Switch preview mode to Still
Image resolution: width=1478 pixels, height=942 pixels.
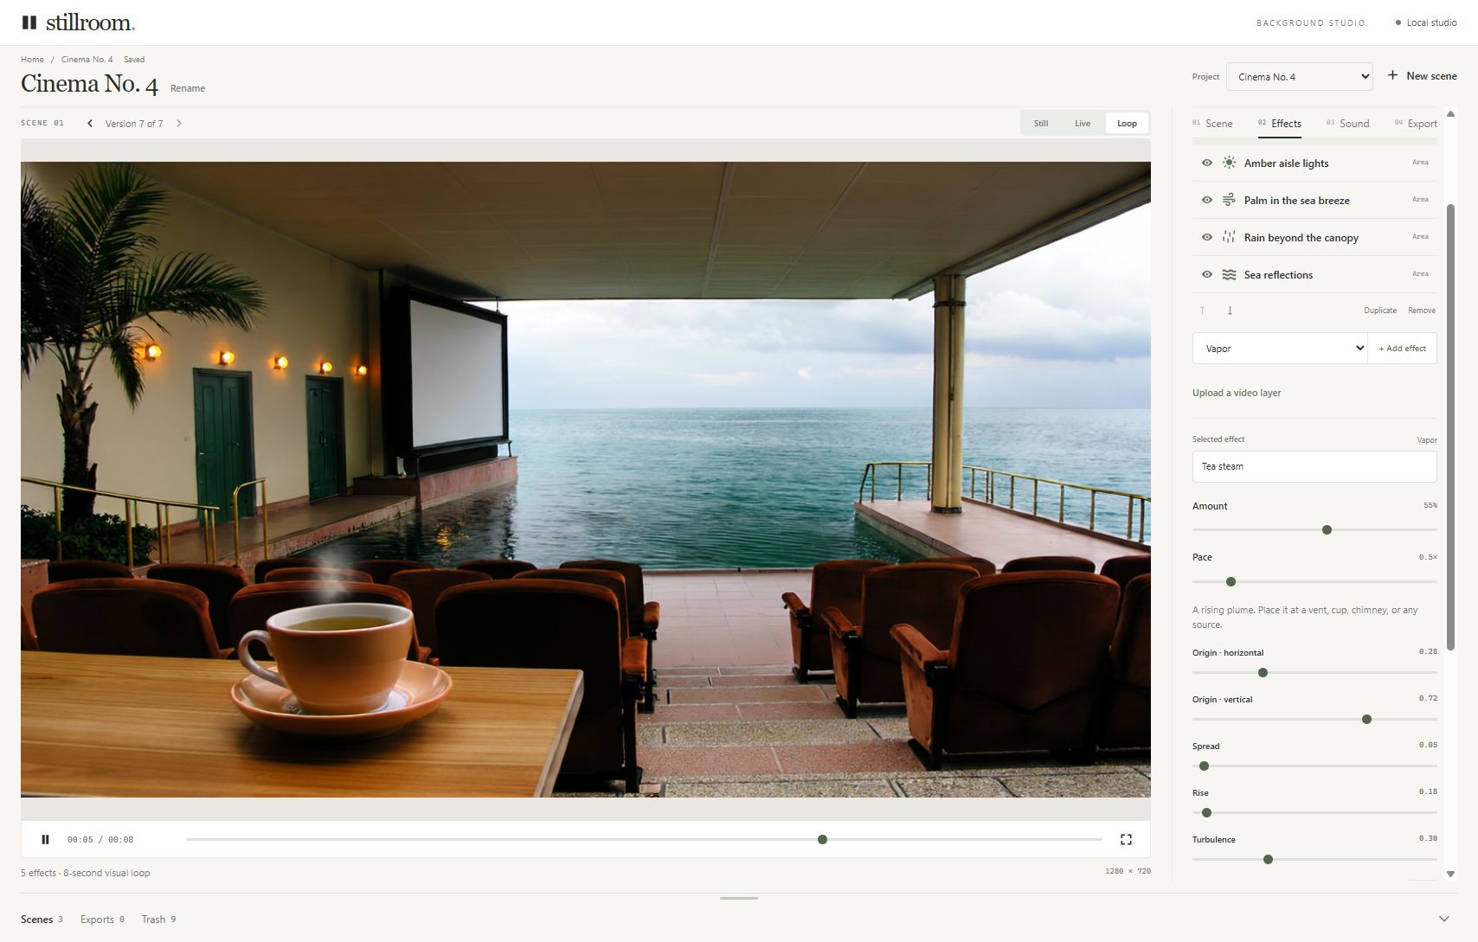point(1041,124)
